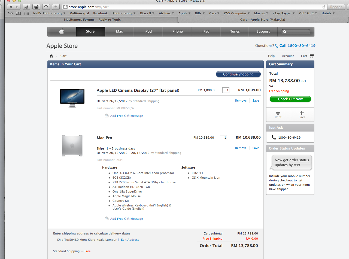Show bookmarks with the open book icon
The image size is (349, 259).
coord(18,13)
